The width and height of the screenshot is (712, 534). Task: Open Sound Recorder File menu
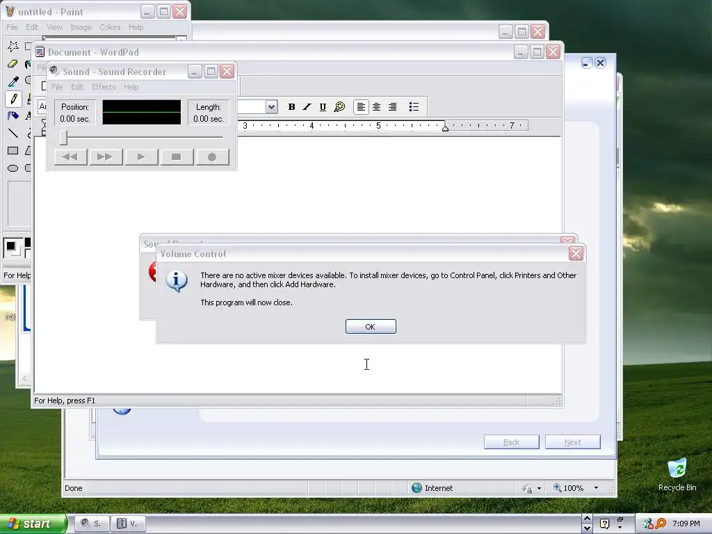(57, 87)
